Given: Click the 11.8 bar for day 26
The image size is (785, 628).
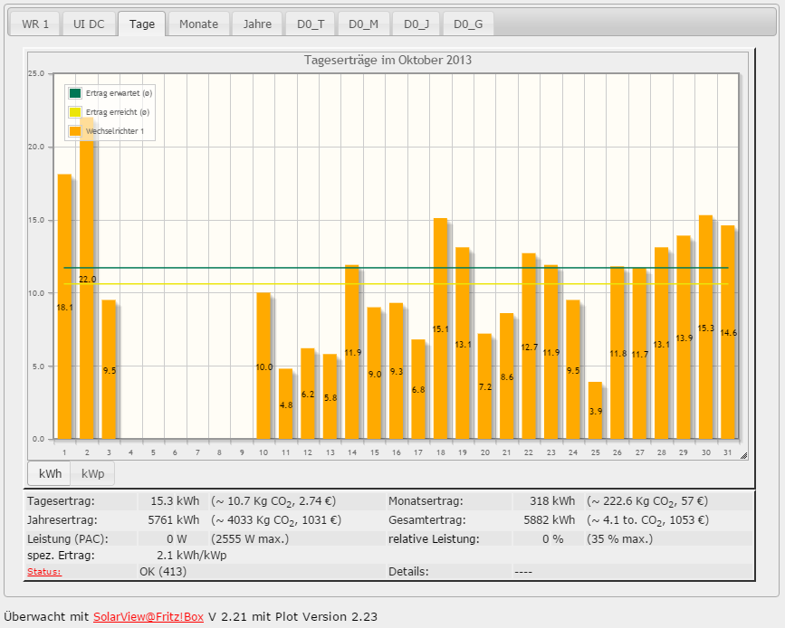Looking at the screenshot, I should point(617,353).
